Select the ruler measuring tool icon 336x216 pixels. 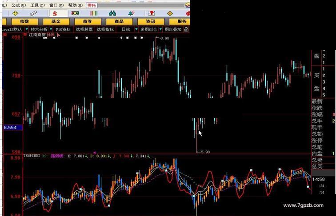(33, 13)
